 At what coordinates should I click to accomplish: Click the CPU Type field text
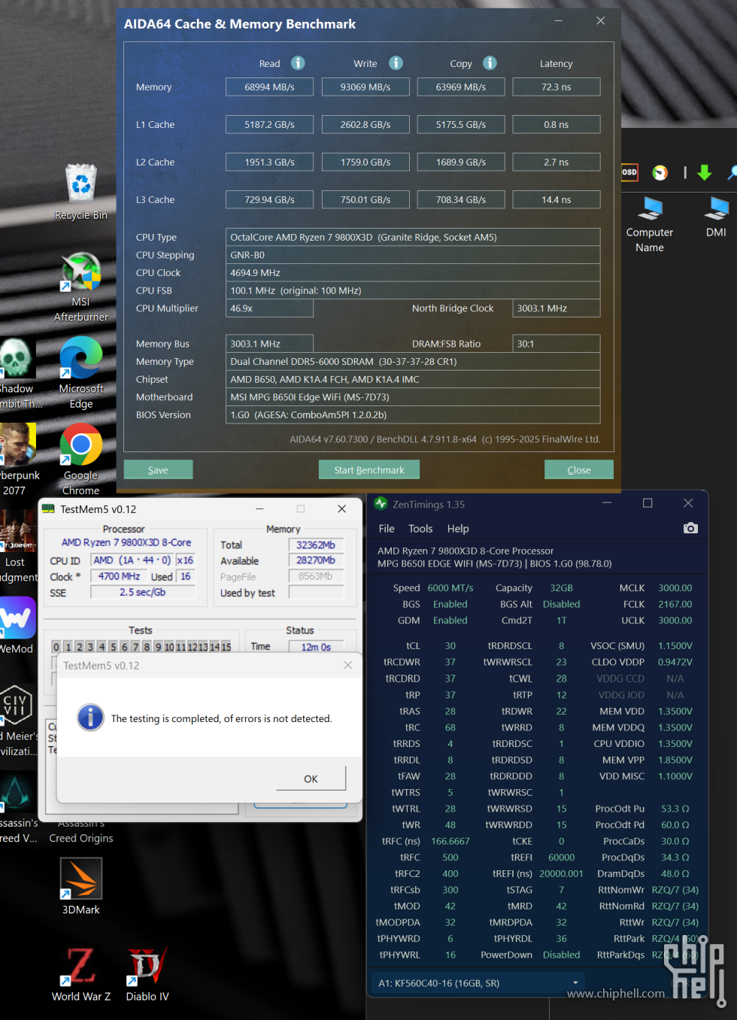tap(413, 237)
